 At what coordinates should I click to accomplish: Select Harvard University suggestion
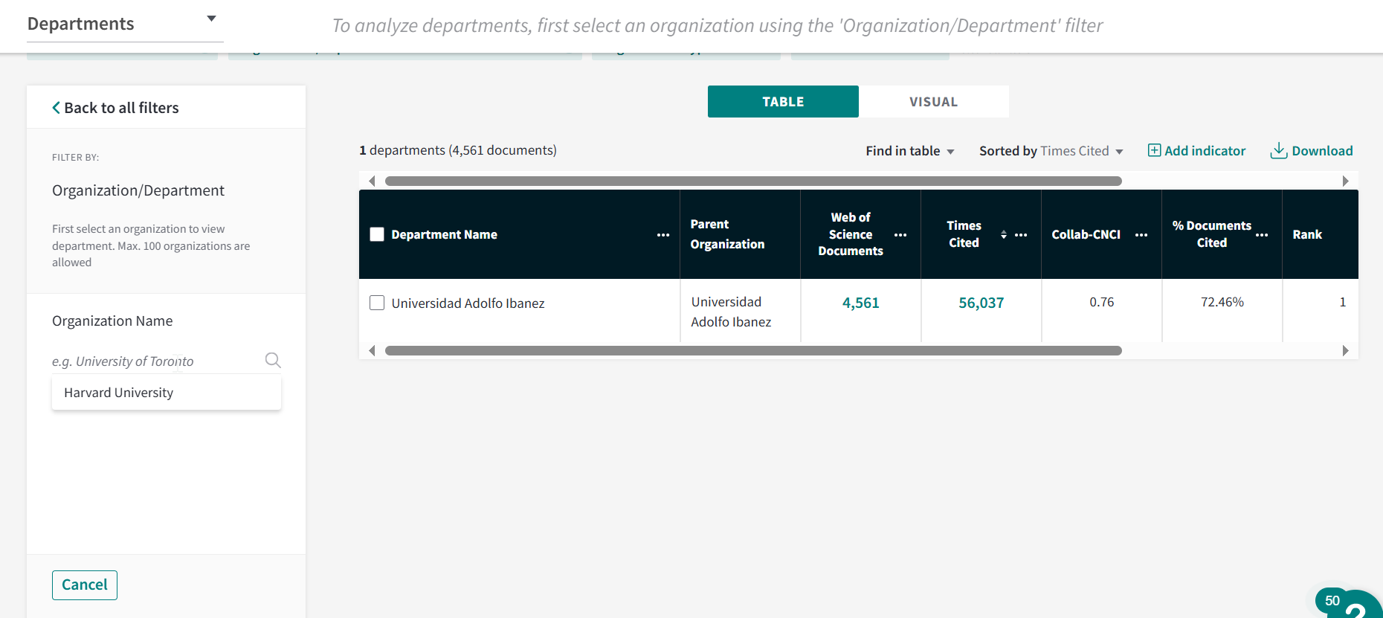pos(167,393)
